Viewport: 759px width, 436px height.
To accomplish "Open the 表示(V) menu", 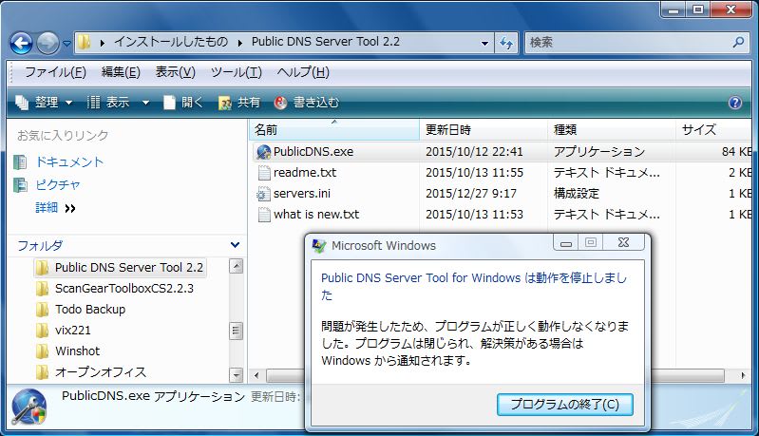I will point(175,72).
